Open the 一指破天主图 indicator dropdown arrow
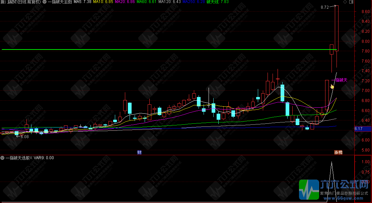 tap(44, 2)
